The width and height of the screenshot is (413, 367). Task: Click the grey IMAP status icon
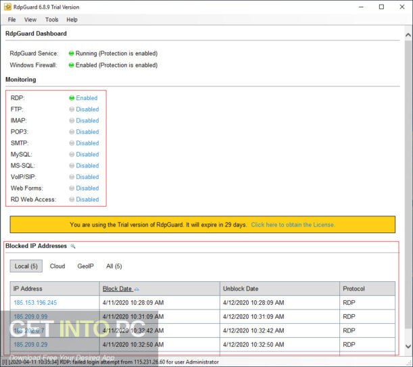[x=72, y=121]
